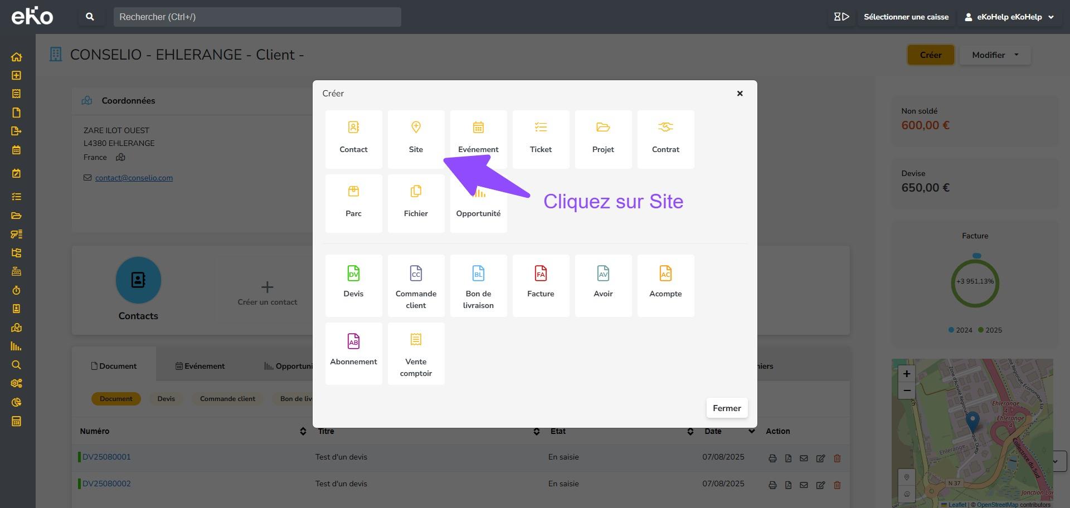Choose the Facture document tile

[x=541, y=285]
